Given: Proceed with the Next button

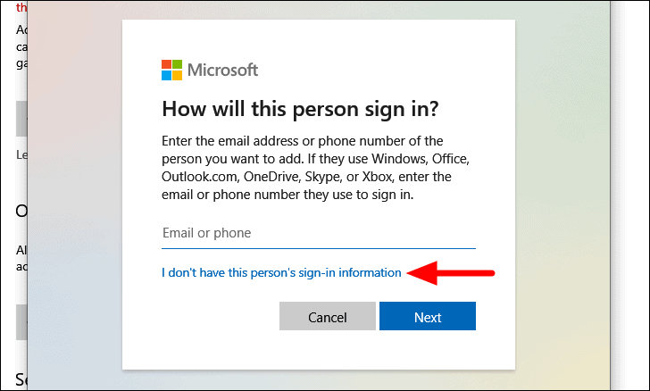Looking at the screenshot, I should (428, 316).
